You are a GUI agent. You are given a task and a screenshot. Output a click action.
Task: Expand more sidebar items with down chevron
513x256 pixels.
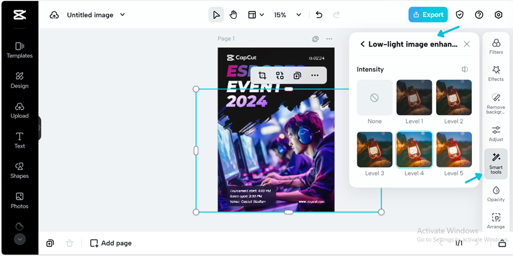19,239
